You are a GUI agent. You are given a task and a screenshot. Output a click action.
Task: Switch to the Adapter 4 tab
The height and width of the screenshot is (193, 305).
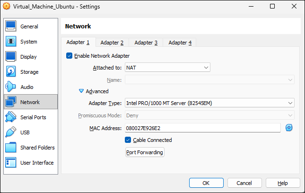coord(180,43)
